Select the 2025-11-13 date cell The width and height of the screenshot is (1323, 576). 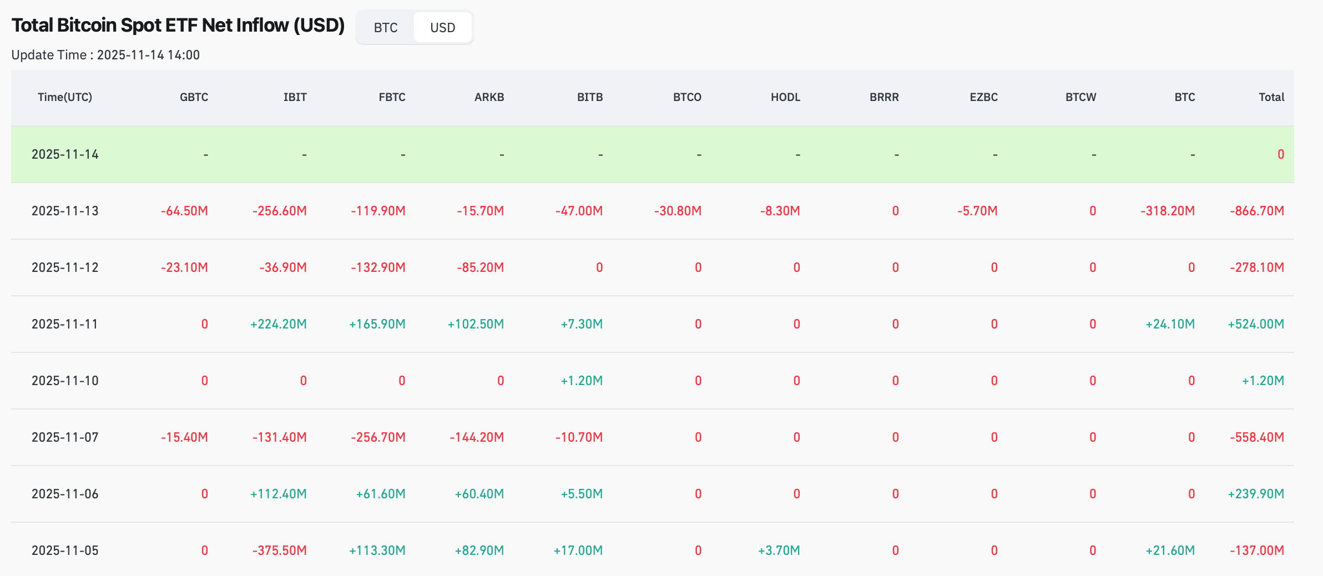pos(65,211)
